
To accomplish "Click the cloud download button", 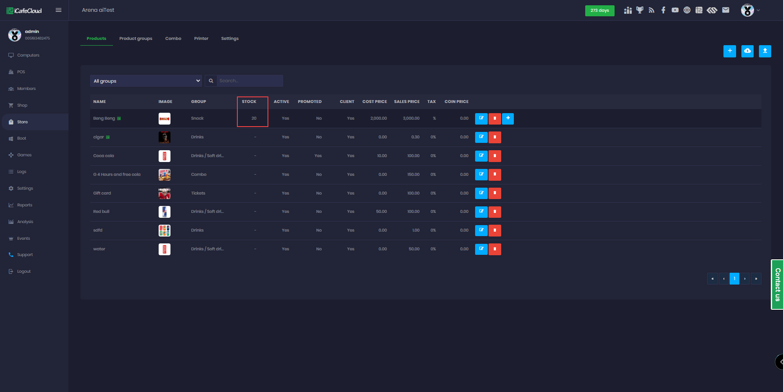I will (747, 51).
